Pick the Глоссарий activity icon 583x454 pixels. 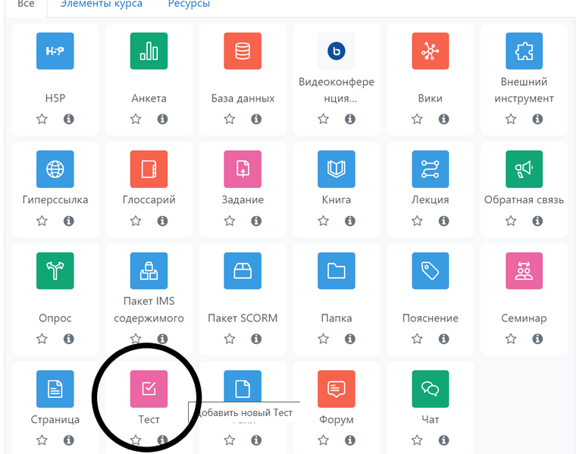[x=149, y=169]
